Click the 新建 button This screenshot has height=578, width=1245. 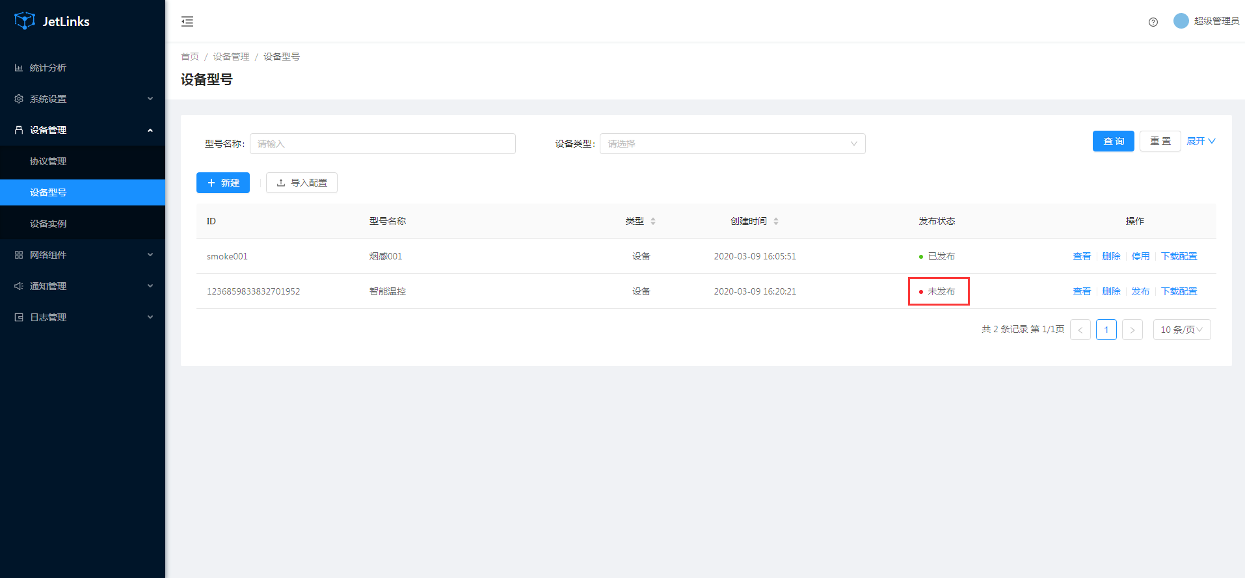point(223,183)
